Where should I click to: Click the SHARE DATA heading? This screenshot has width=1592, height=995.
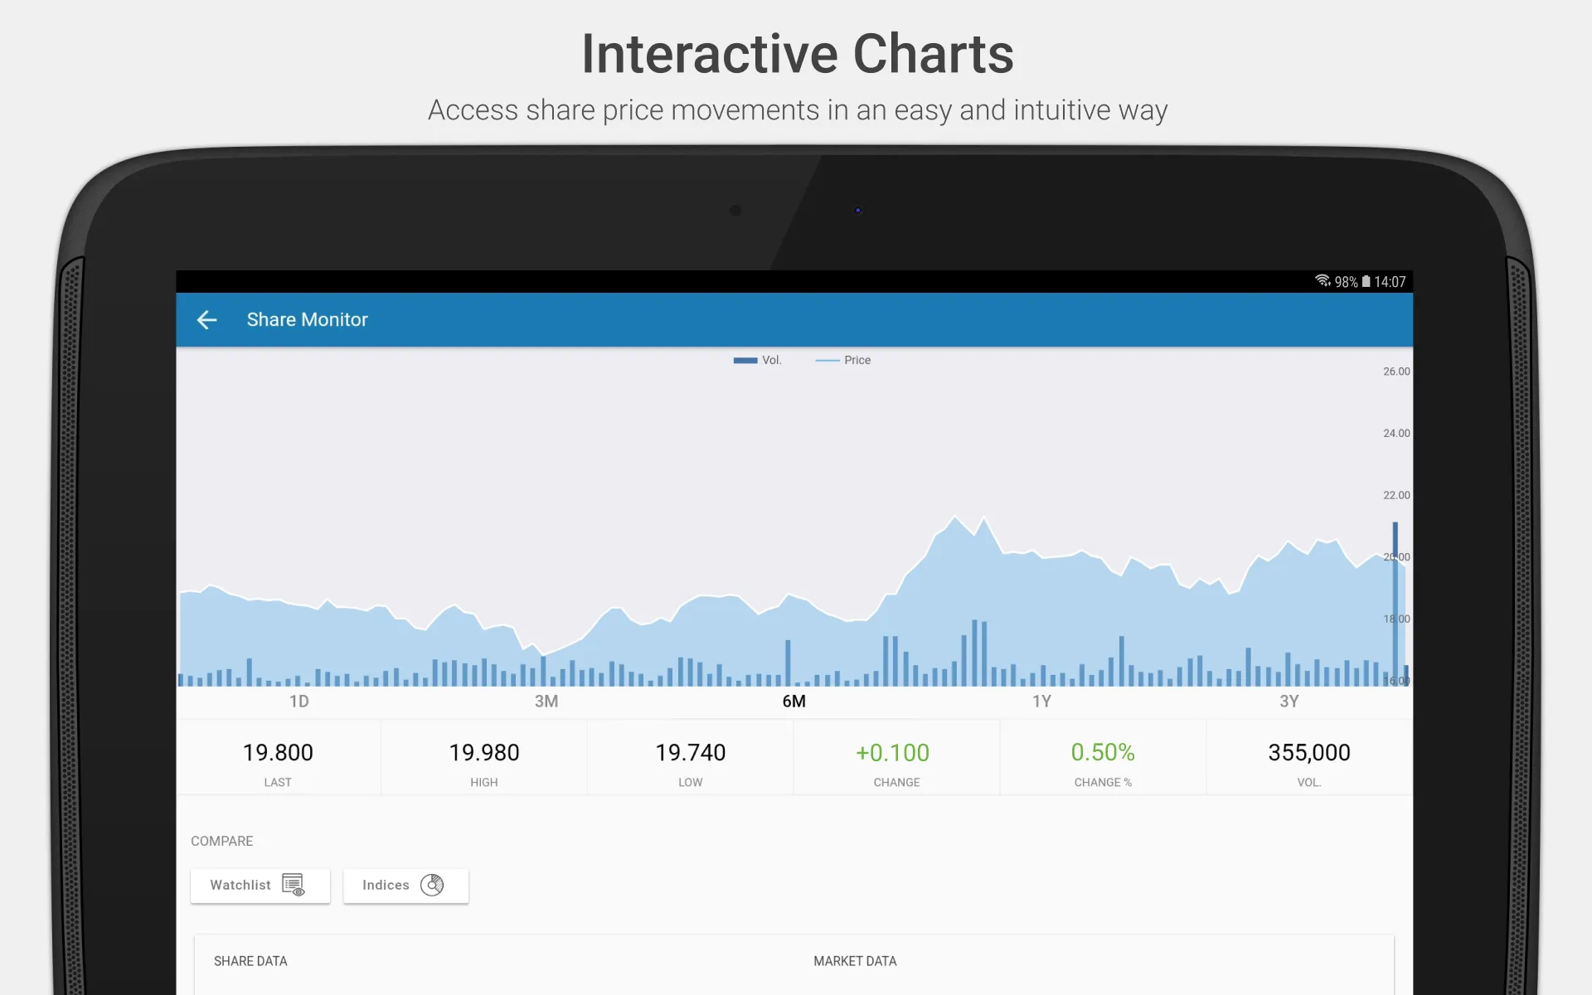pos(250,961)
